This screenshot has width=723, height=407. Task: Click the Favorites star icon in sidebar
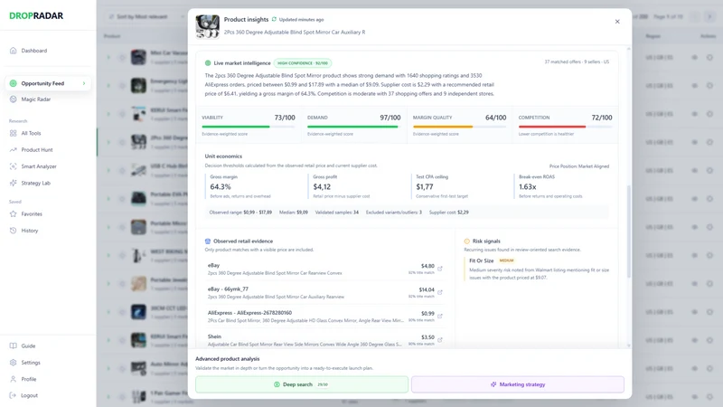[13, 213]
